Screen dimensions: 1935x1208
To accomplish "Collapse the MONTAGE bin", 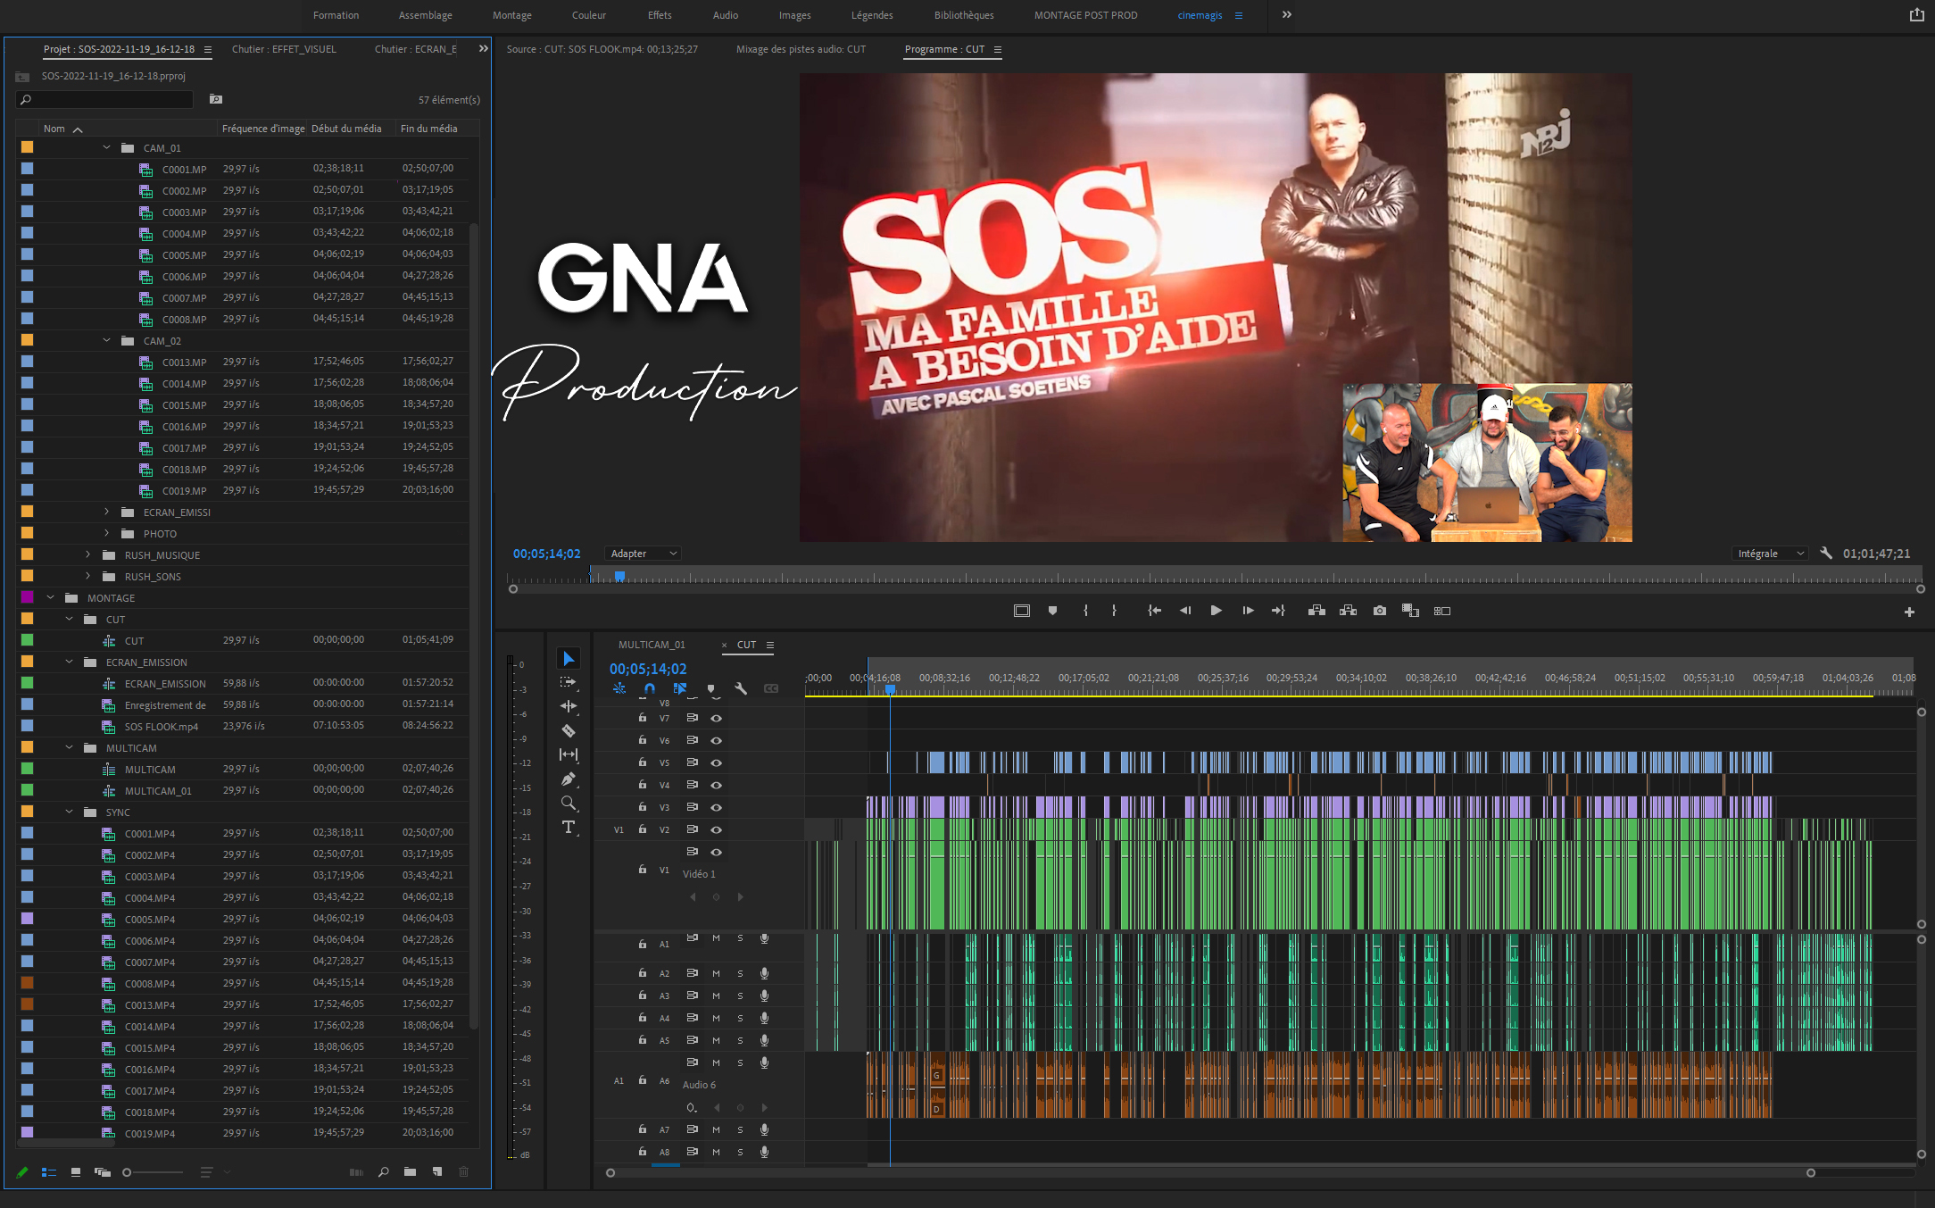I will pyautogui.click(x=51, y=597).
